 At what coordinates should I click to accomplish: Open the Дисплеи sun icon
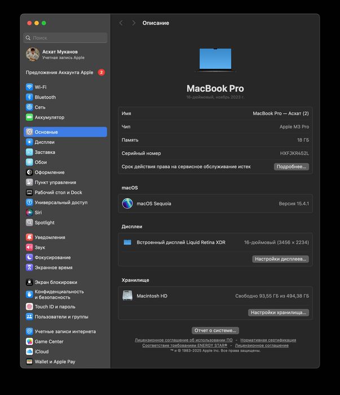point(29,142)
